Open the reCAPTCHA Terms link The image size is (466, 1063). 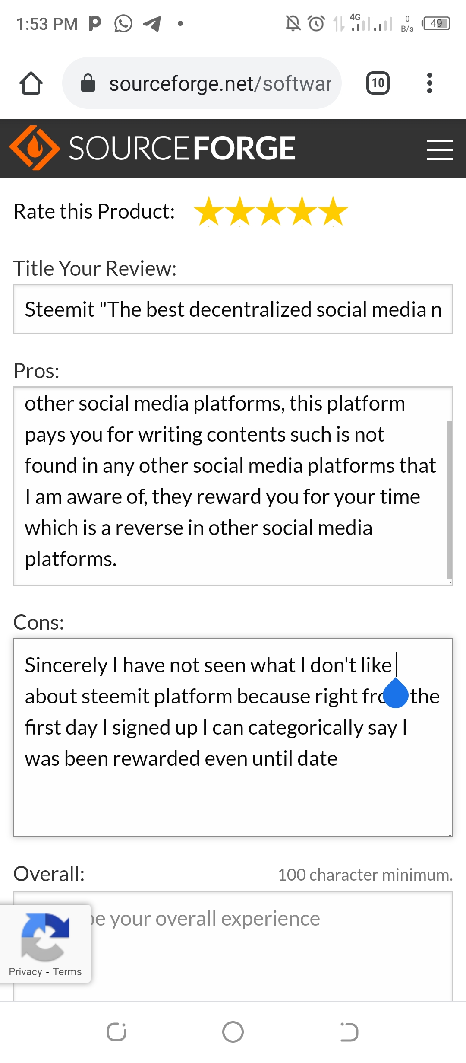67,972
